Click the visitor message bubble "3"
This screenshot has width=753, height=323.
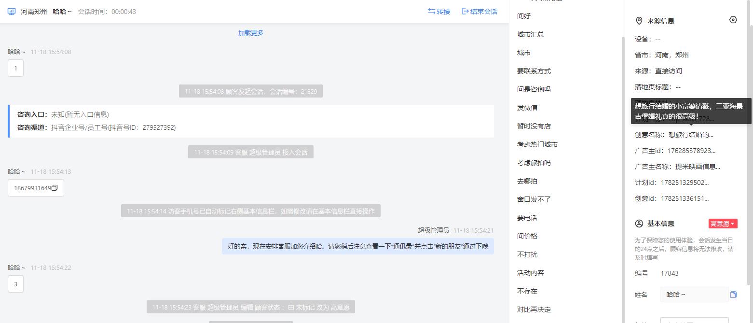pos(15,284)
